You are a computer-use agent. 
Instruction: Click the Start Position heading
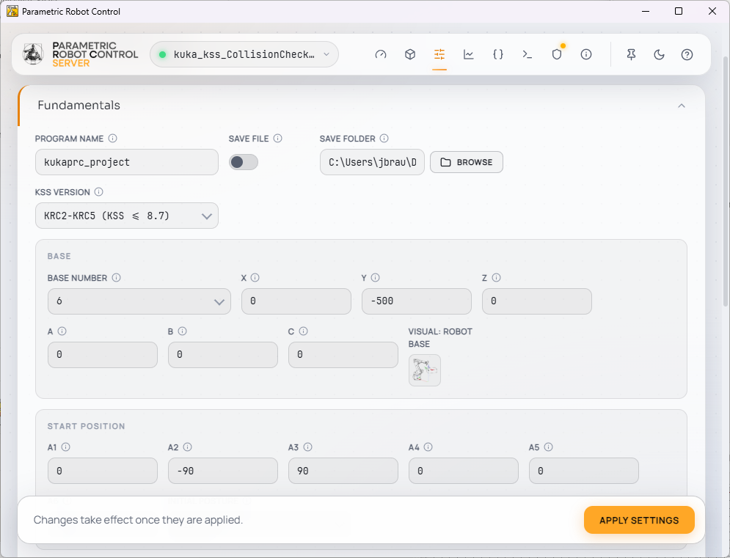point(86,426)
